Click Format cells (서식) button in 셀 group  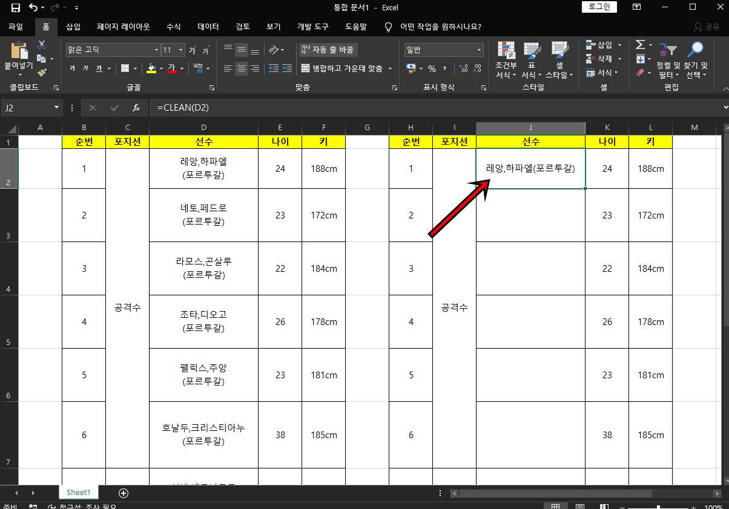click(x=599, y=73)
